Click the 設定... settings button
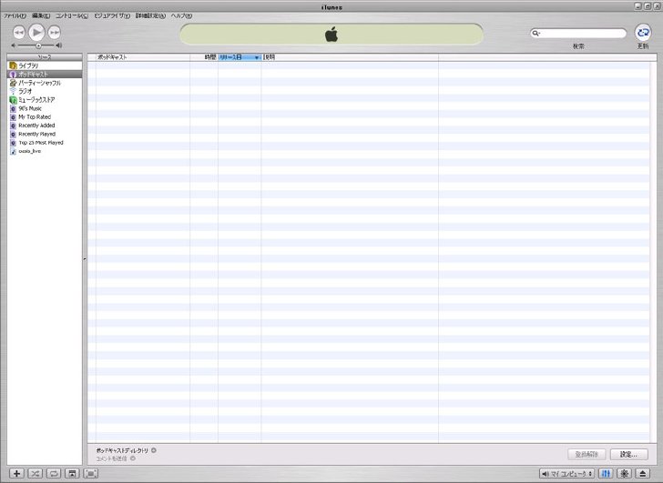Viewport: 663px width, 483px height. [x=628, y=454]
